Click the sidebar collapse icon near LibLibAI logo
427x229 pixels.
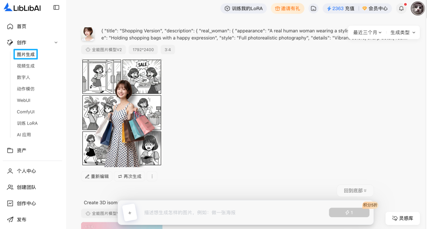tap(56, 7)
